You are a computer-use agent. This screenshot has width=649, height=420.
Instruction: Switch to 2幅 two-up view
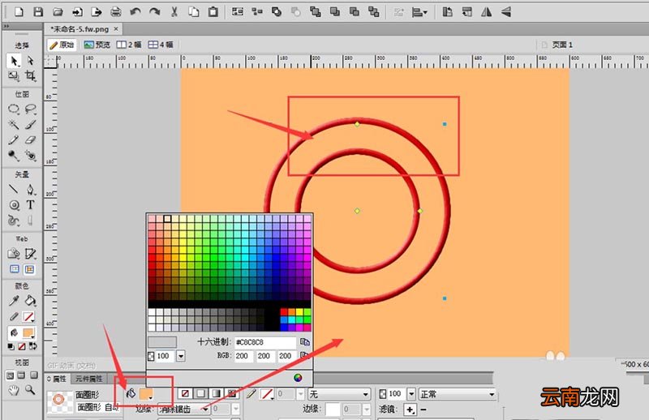pos(129,45)
